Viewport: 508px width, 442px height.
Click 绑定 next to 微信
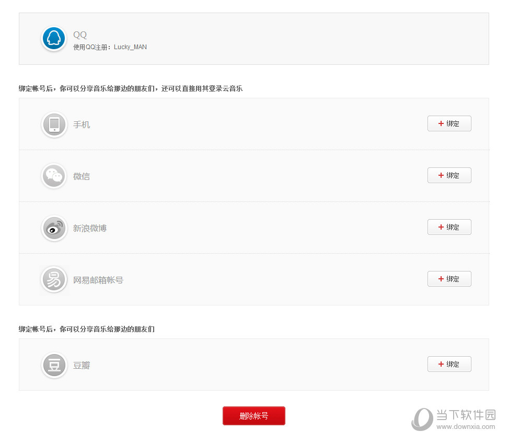coord(449,175)
